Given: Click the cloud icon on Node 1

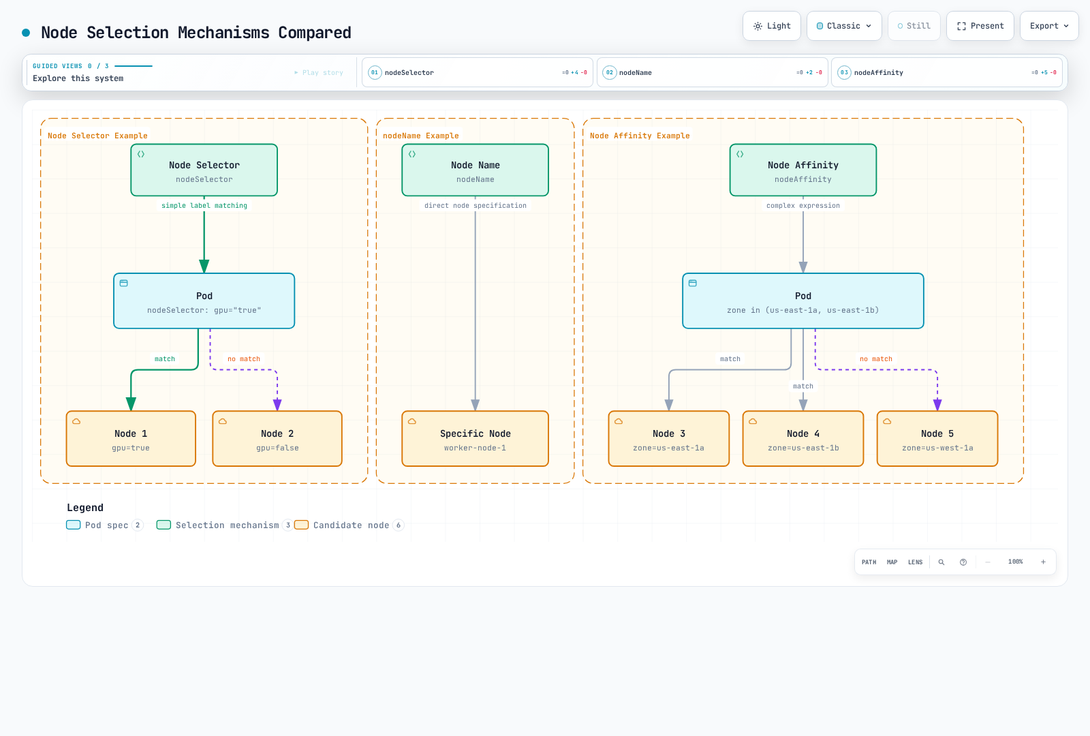Looking at the screenshot, I should (x=76, y=421).
